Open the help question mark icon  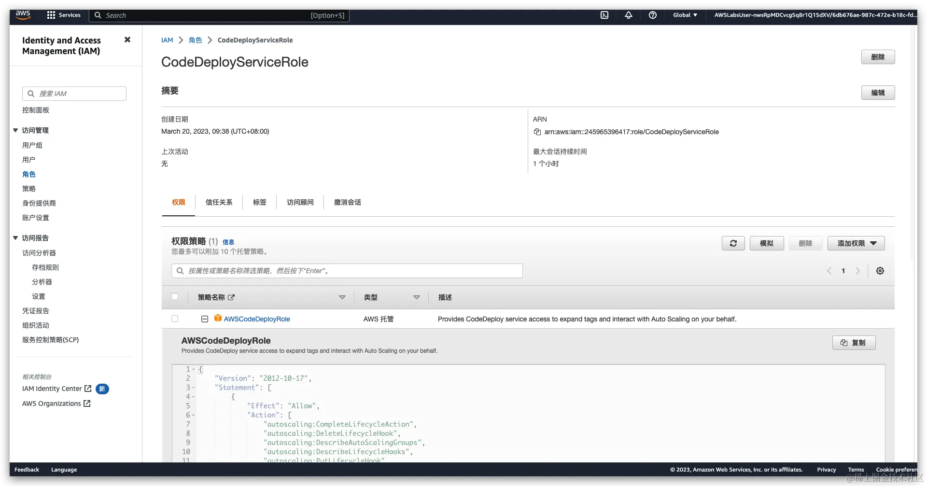(653, 15)
